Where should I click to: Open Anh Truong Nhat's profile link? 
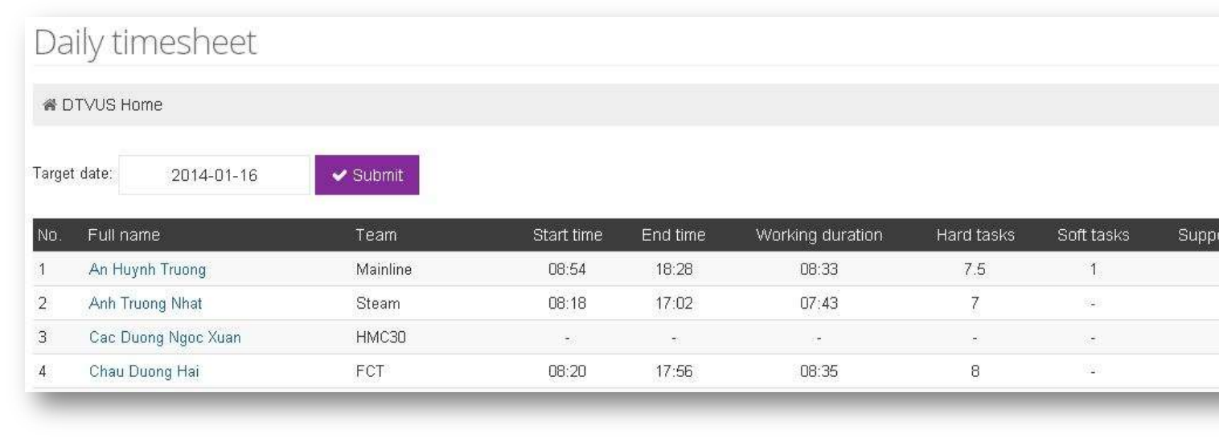(146, 305)
